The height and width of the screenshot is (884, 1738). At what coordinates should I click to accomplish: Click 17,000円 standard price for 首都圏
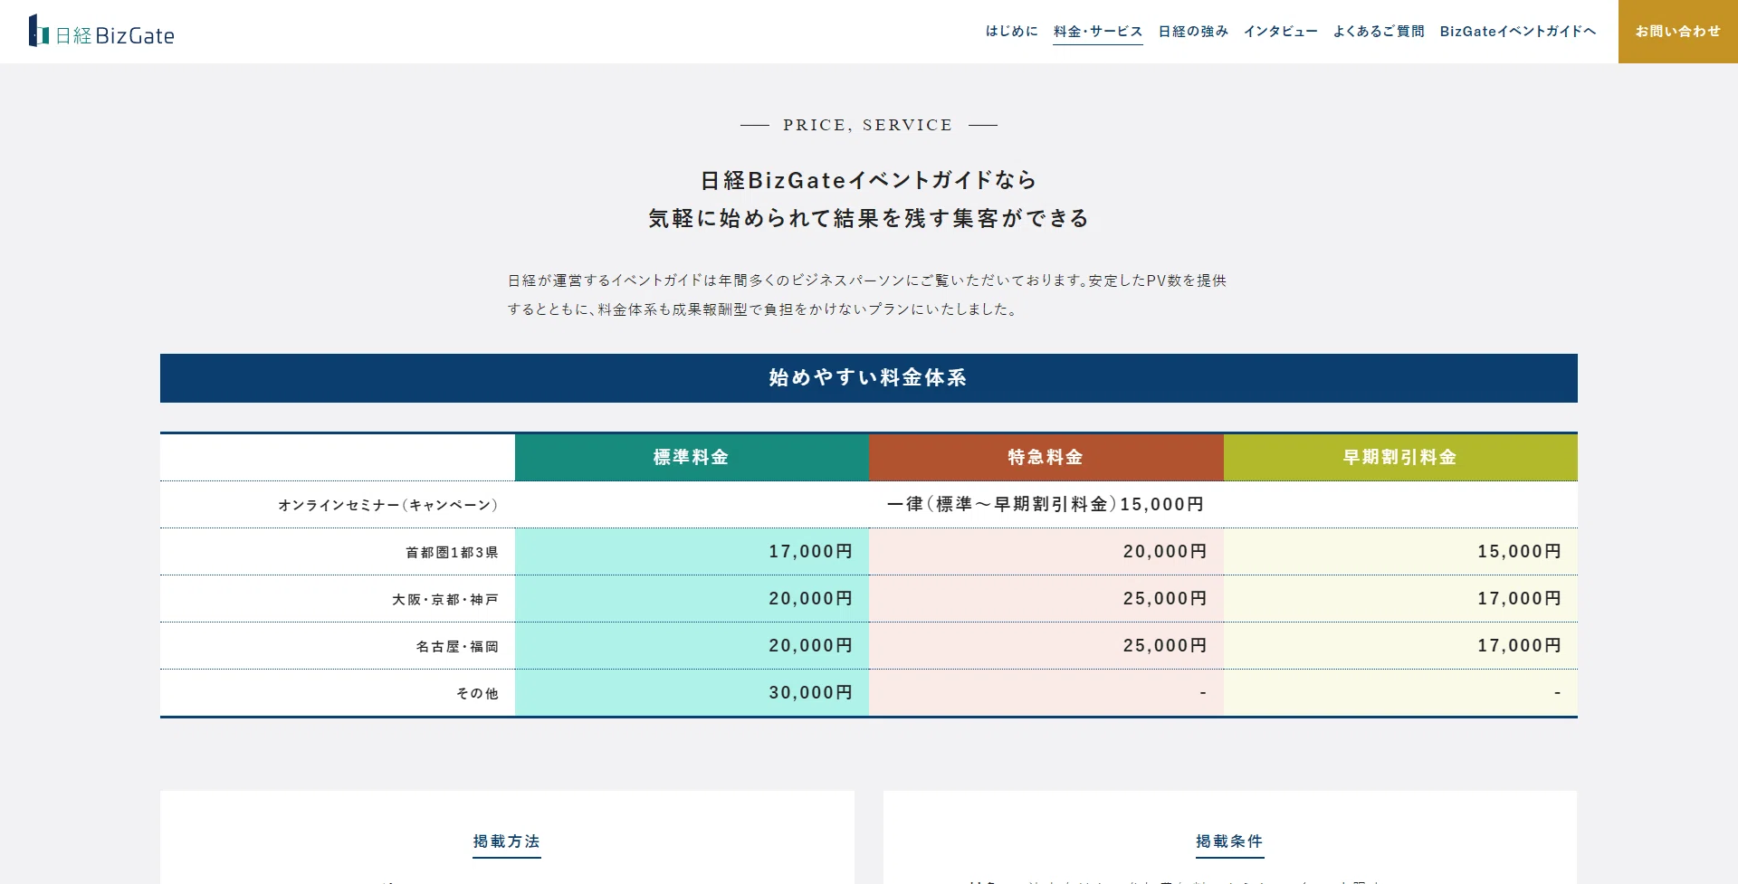(811, 552)
